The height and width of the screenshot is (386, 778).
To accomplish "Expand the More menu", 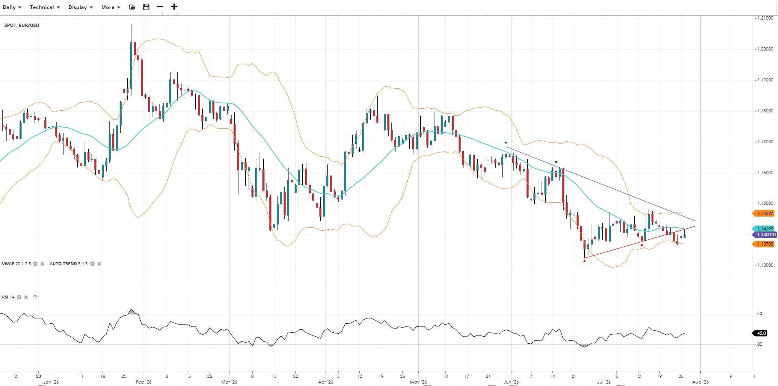I will point(111,7).
